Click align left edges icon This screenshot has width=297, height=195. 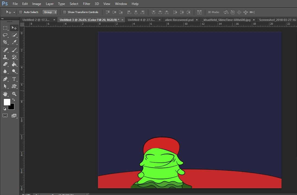coord(129,12)
